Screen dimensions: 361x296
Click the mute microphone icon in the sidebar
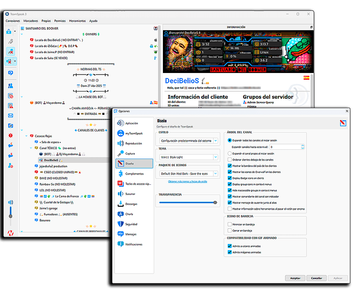click(10, 51)
